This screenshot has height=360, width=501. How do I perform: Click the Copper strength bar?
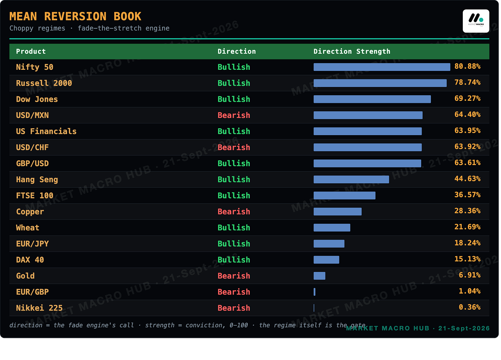point(338,211)
